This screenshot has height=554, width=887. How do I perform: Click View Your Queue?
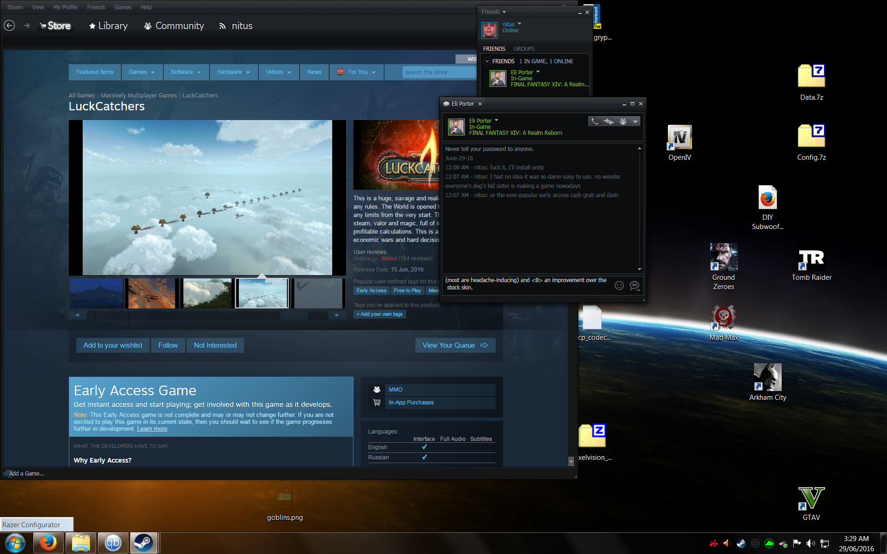pos(455,345)
